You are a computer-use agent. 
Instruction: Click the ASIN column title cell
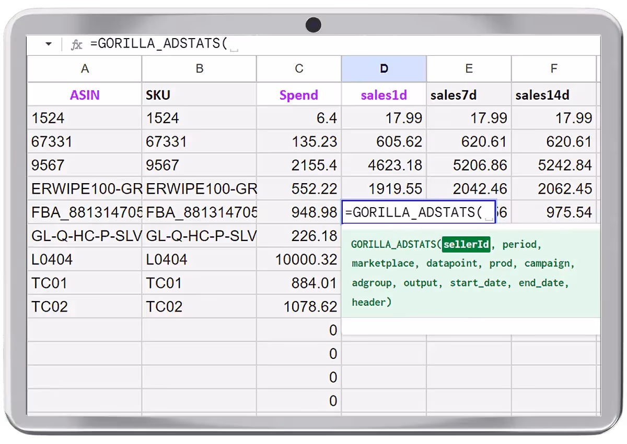pos(84,94)
